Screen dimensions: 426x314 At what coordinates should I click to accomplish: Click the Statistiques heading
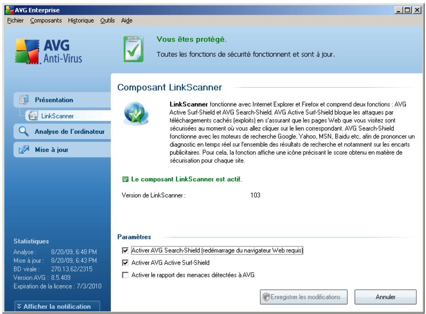pos(31,241)
